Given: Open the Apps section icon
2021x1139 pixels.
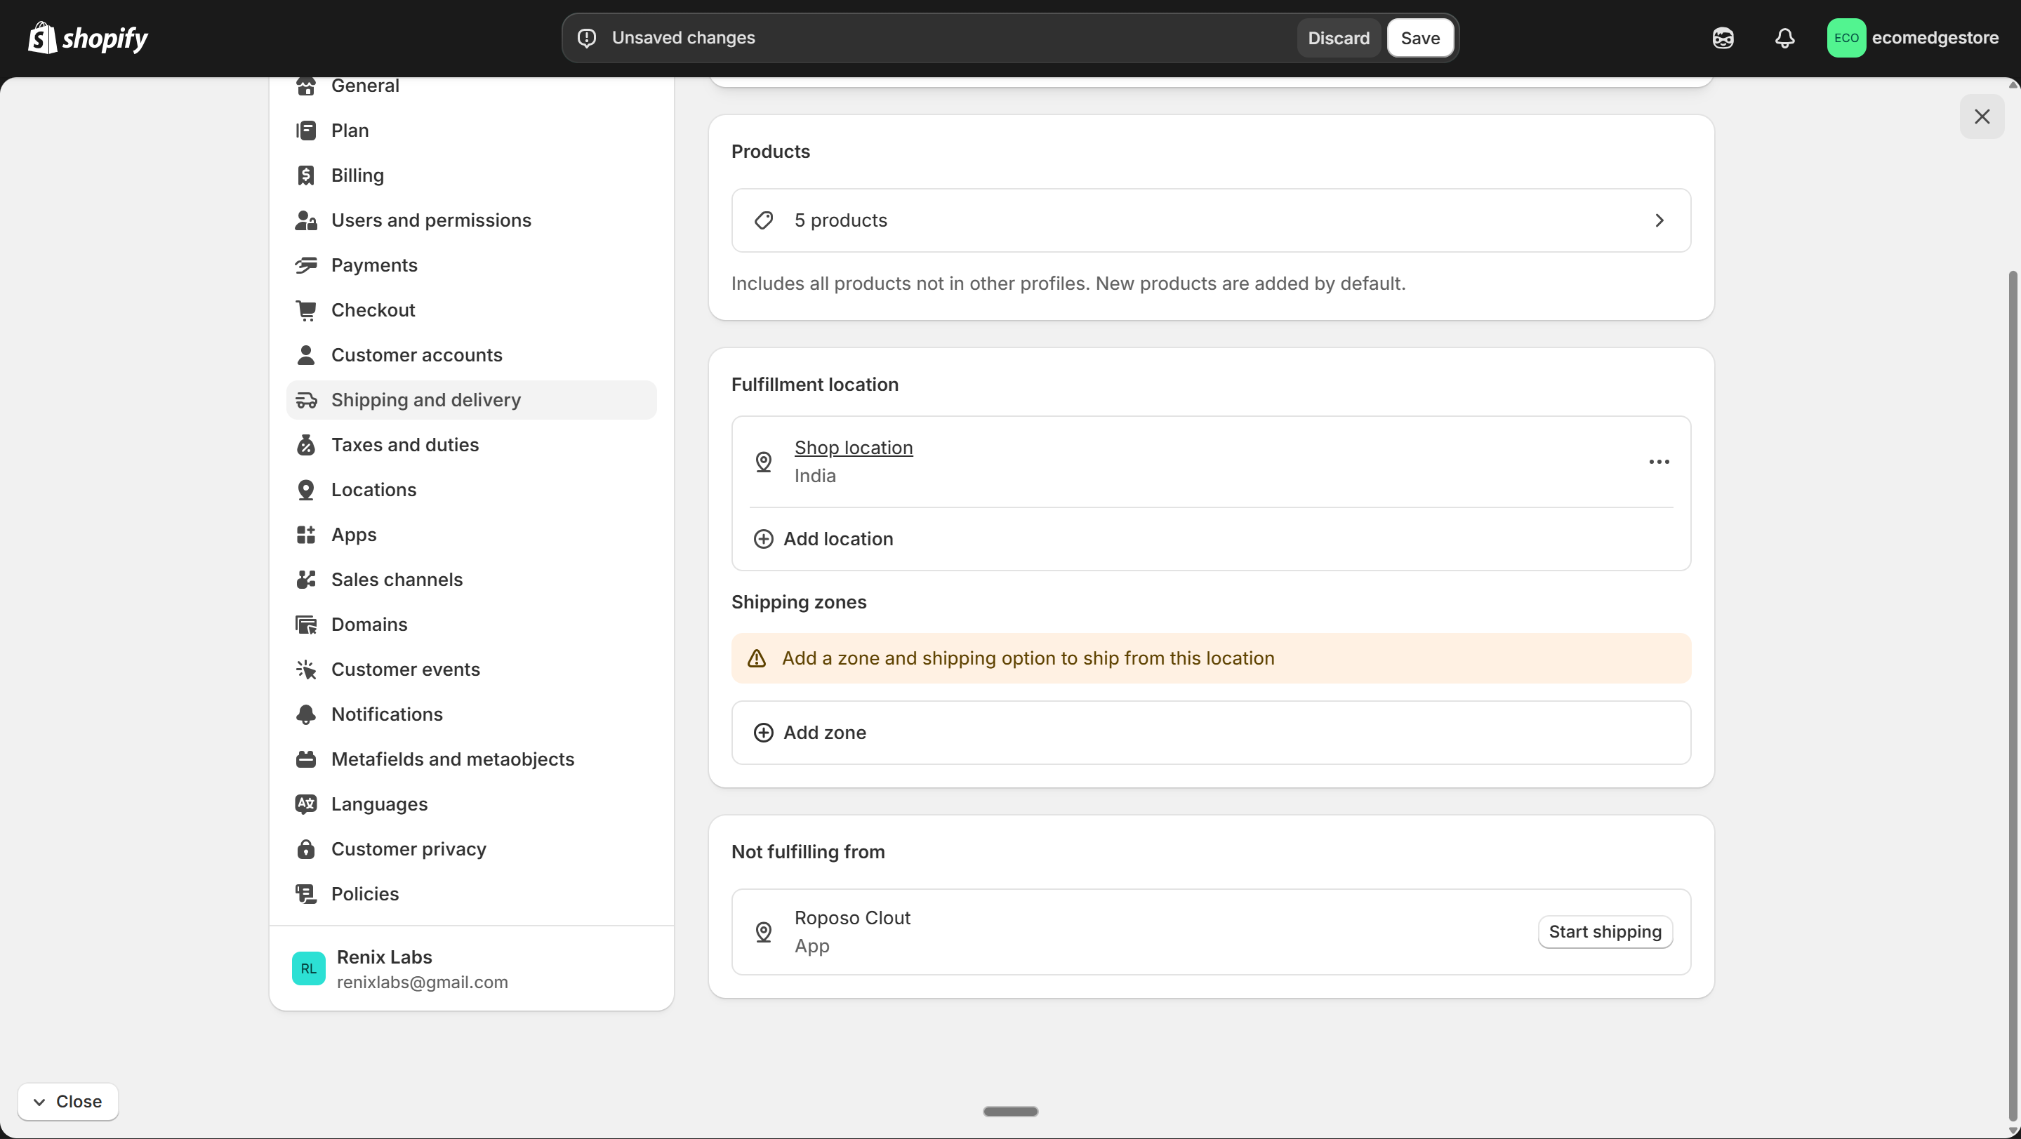Looking at the screenshot, I should (x=307, y=534).
